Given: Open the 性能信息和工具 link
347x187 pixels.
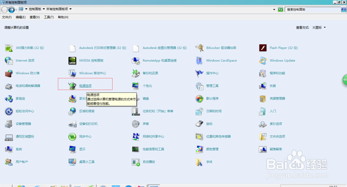Looking at the screenshot, I should click(153, 150).
